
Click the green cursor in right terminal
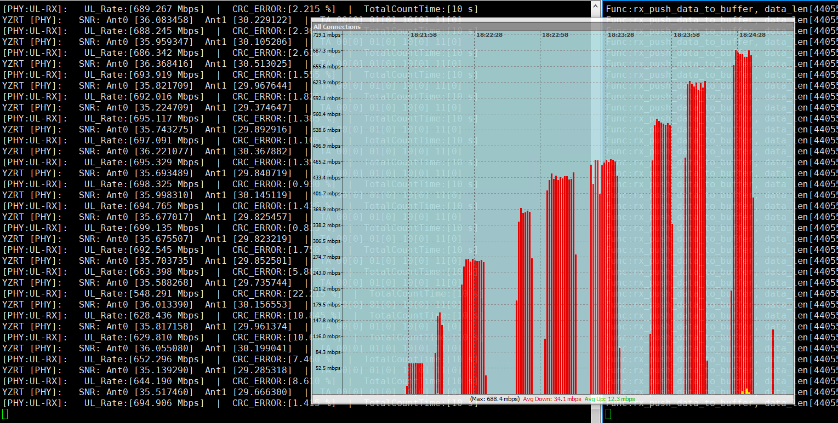608,414
